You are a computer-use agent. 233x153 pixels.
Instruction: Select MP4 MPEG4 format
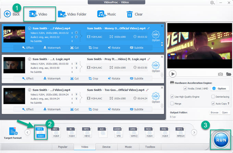click(181, 132)
